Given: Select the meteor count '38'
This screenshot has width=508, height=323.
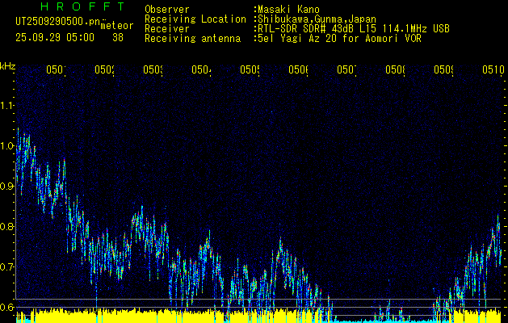Looking at the screenshot, I should pos(118,38).
